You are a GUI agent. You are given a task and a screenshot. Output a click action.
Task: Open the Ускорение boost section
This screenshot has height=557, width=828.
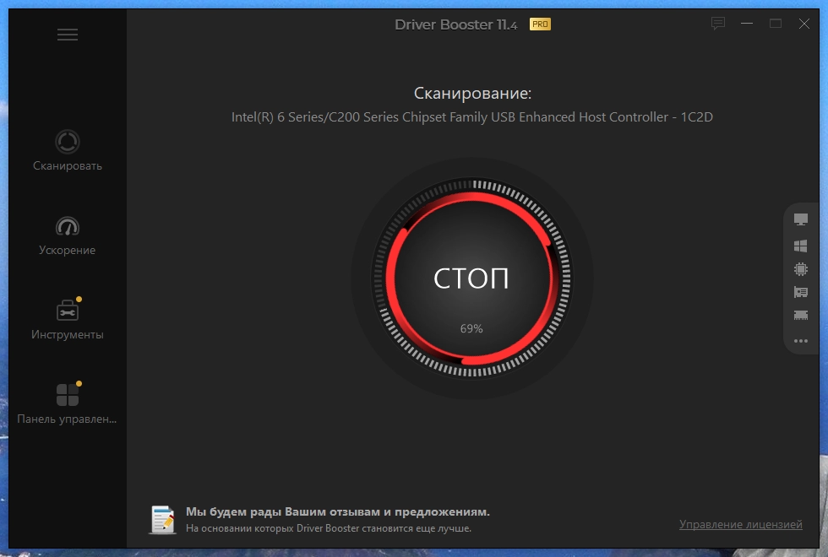point(67,235)
